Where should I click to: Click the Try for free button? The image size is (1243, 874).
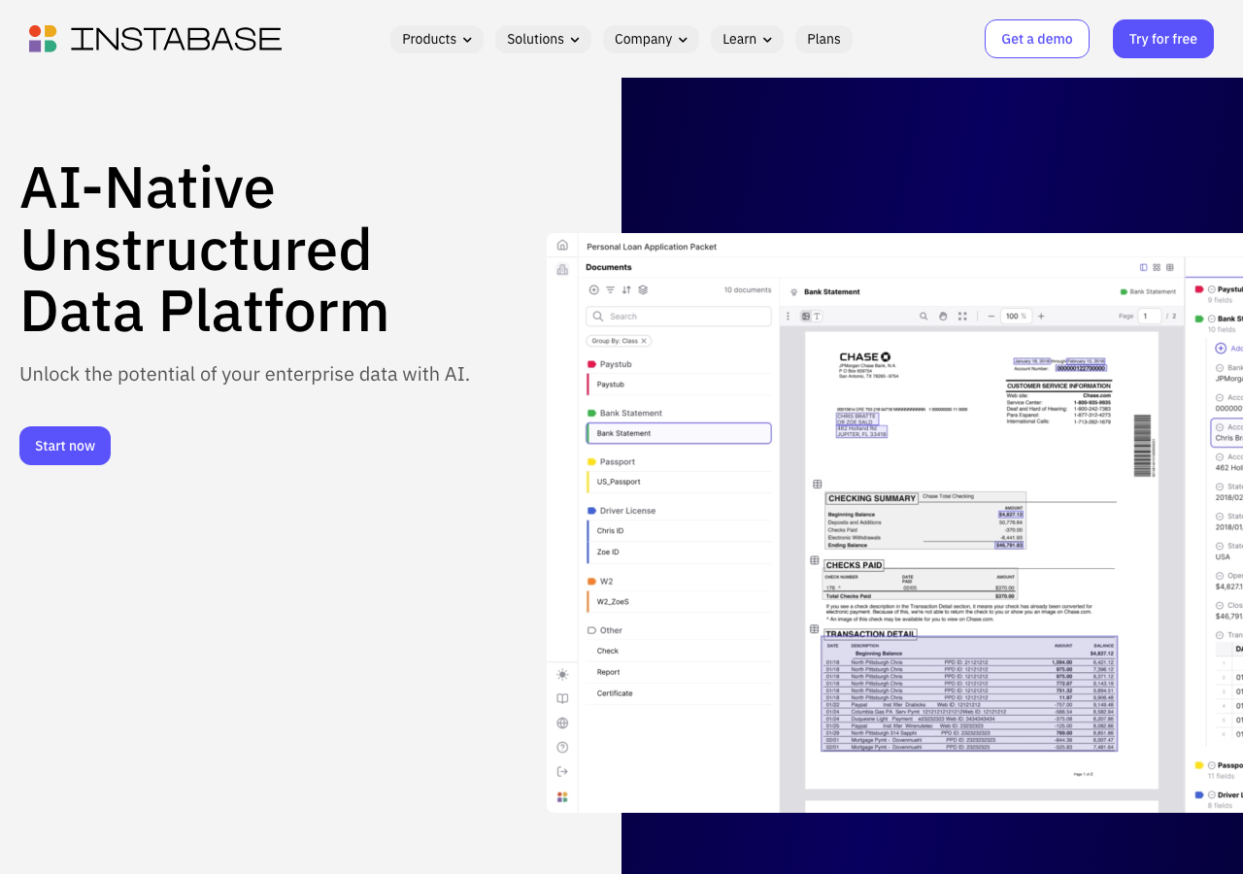1163,39
